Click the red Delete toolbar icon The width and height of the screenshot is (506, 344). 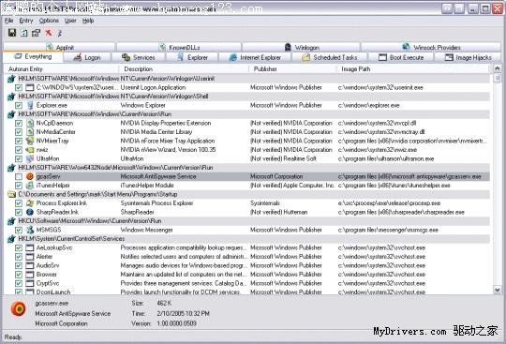pyautogui.click(x=49, y=33)
